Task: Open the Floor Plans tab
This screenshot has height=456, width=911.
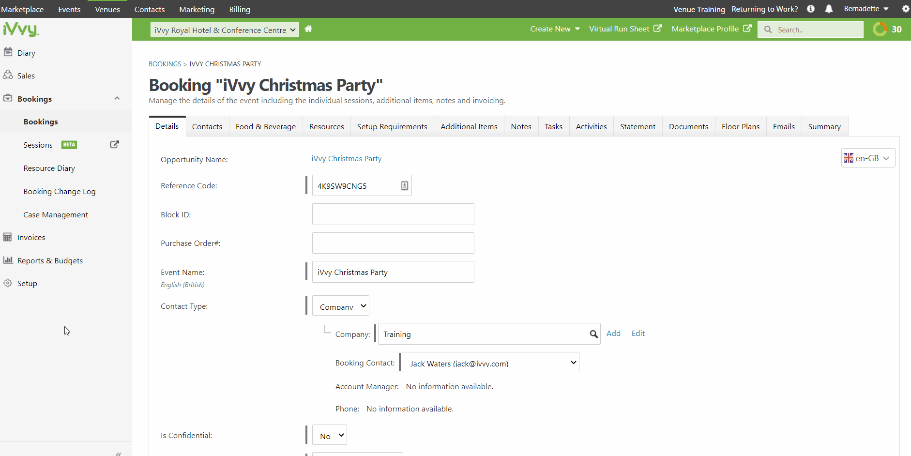Action: click(x=741, y=126)
